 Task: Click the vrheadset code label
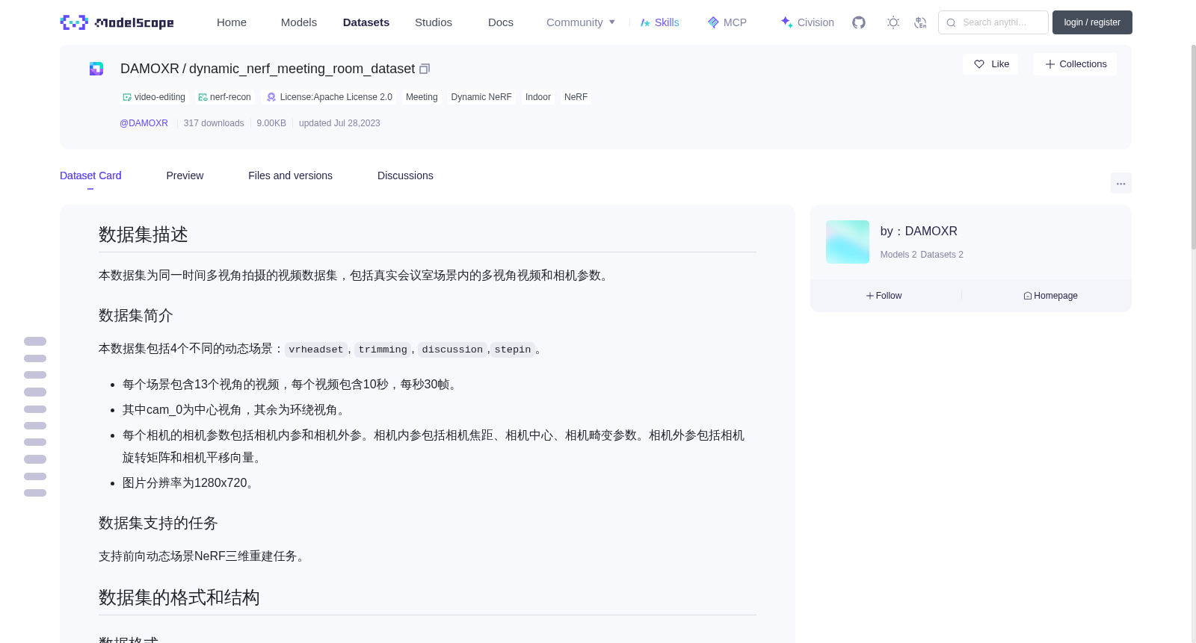click(x=316, y=350)
